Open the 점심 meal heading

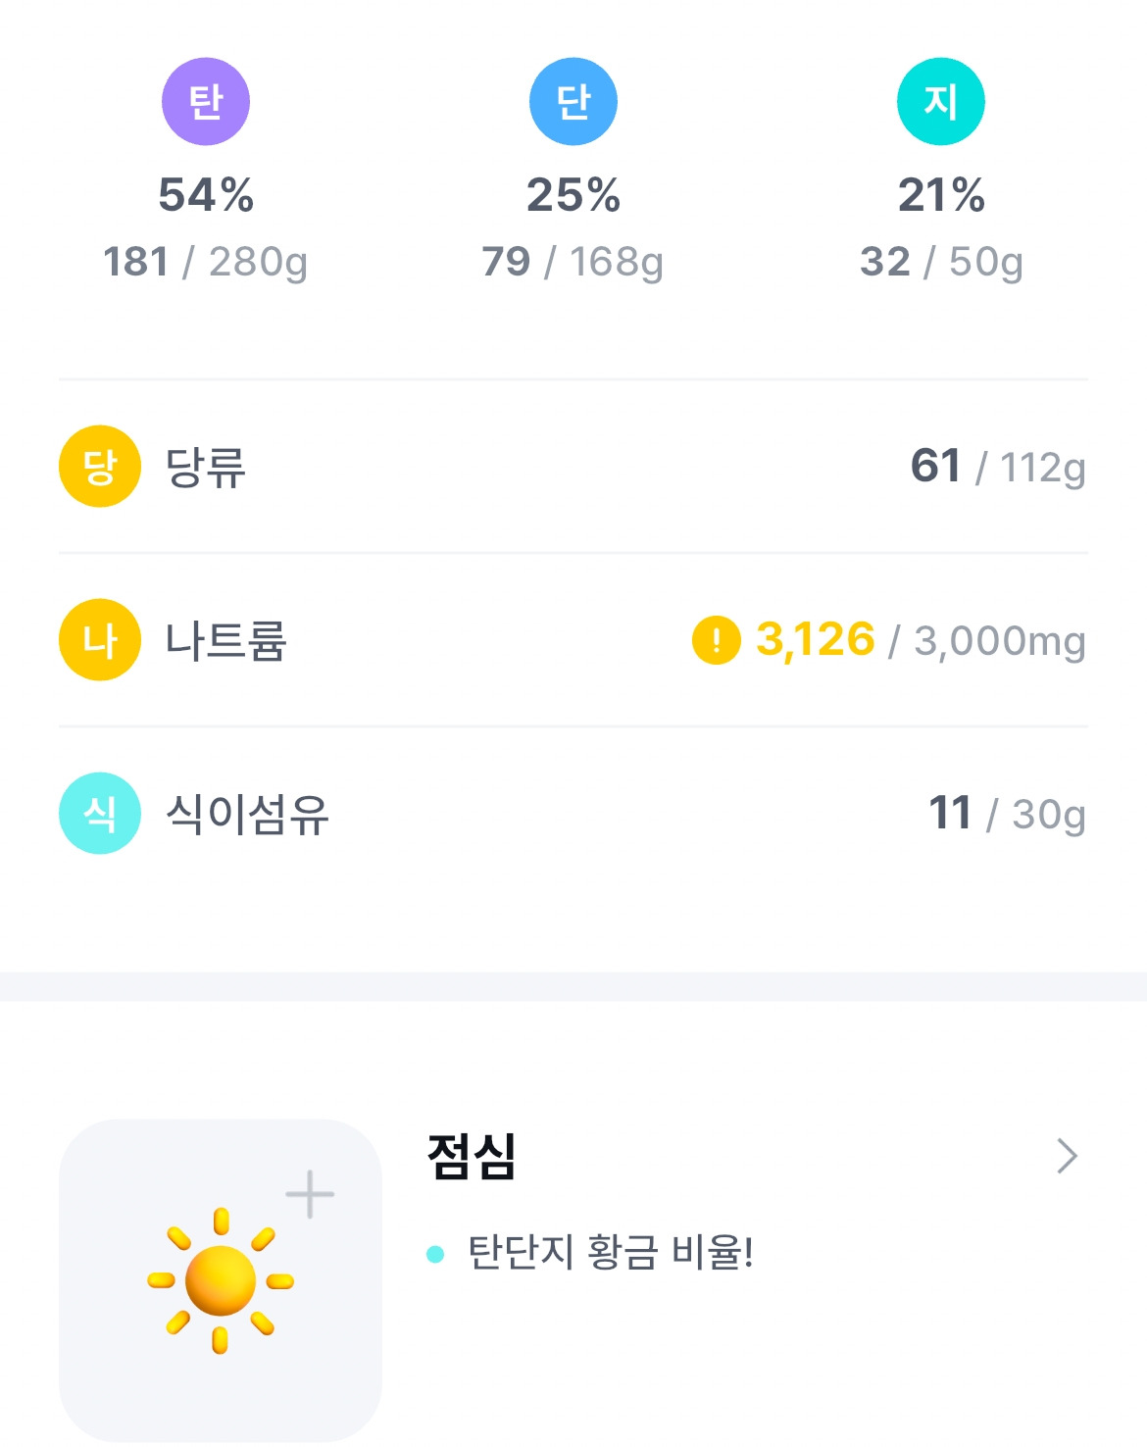click(x=472, y=1157)
